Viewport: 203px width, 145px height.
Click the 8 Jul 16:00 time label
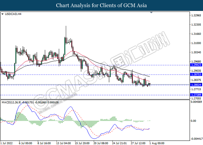tap(44, 143)
